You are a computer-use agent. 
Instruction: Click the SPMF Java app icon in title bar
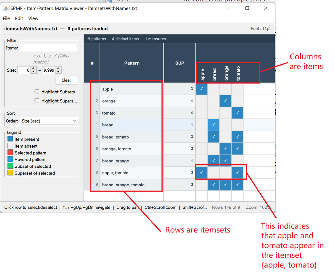(x=6, y=8)
